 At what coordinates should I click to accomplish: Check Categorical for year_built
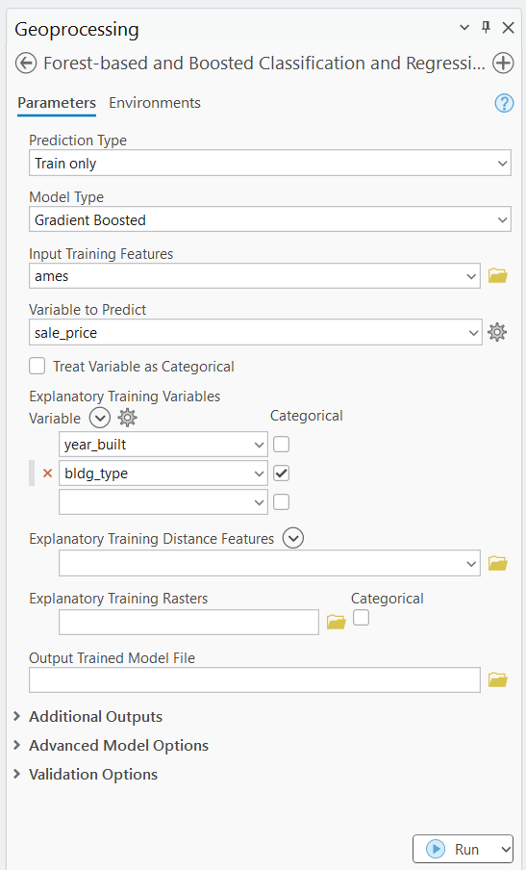tap(282, 445)
